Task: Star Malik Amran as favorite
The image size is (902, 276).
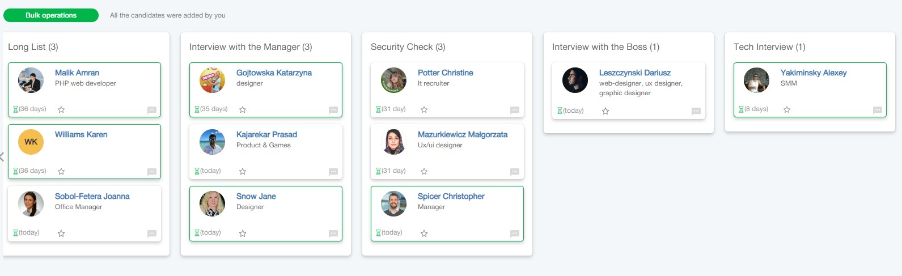Action: point(61,109)
